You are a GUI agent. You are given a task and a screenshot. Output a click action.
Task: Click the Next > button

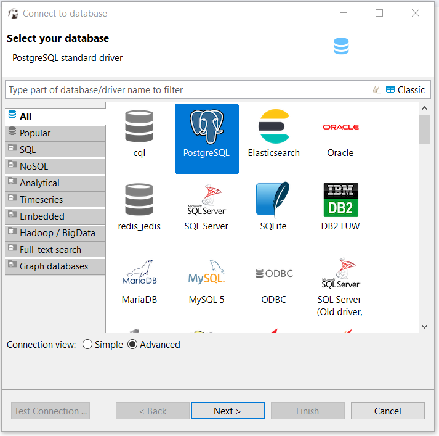click(x=228, y=411)
